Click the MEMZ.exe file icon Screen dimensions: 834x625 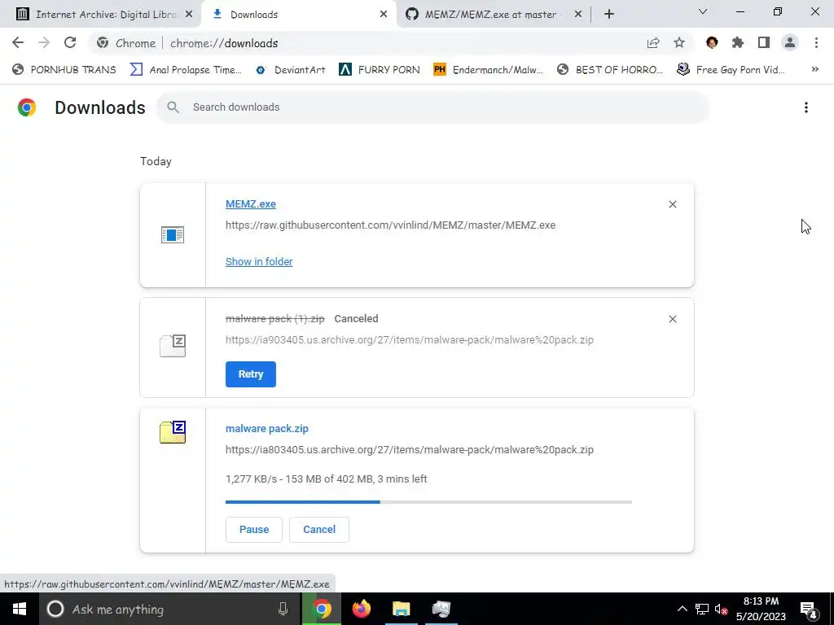pyautogui.click(x=173, y=234)
